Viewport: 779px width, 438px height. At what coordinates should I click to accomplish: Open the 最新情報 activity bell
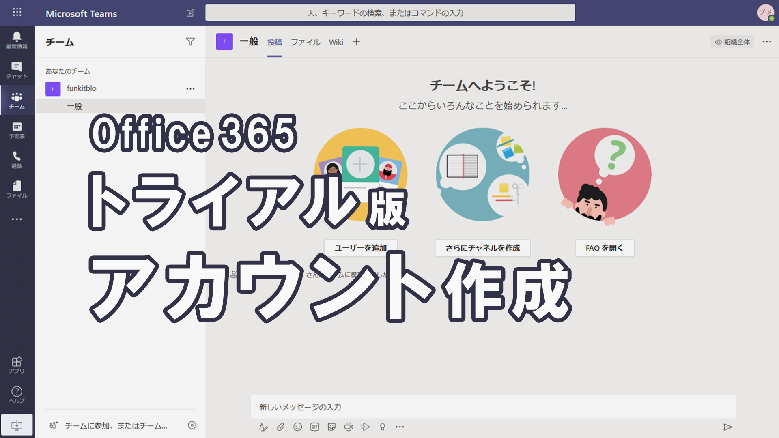click(x=17, y=40)
